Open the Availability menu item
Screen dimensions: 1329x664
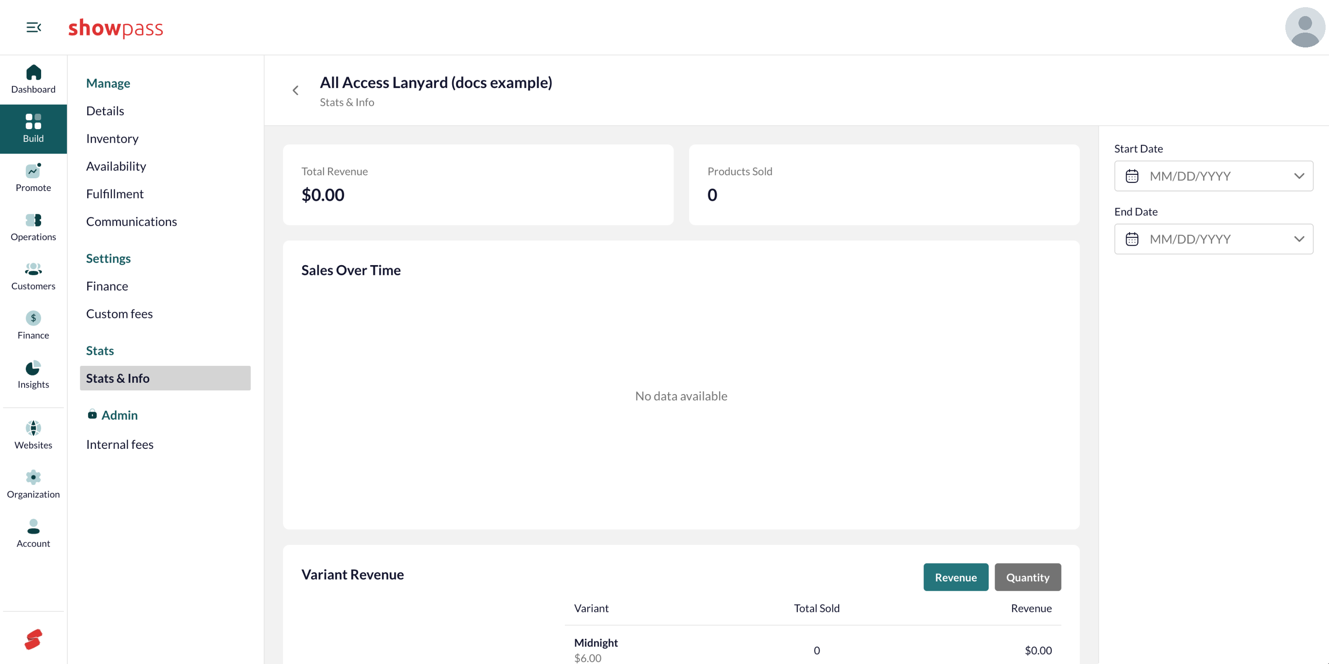[116, 166]
